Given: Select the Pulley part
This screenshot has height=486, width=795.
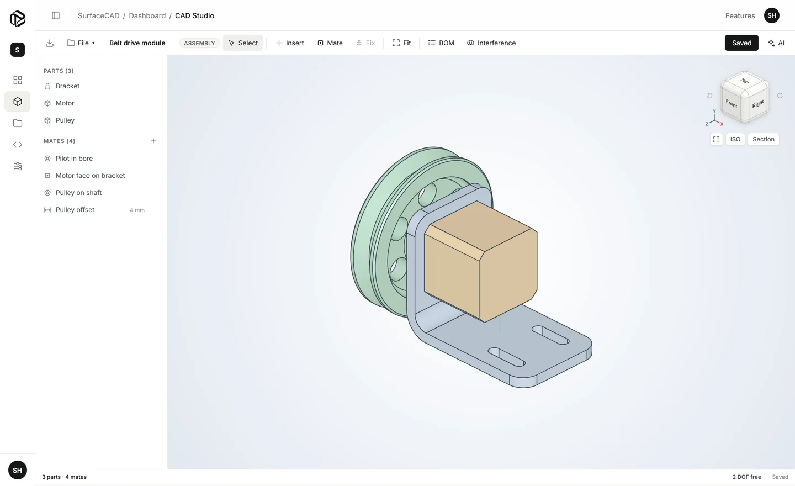Looking at the screenshot, I should point(101,120).
